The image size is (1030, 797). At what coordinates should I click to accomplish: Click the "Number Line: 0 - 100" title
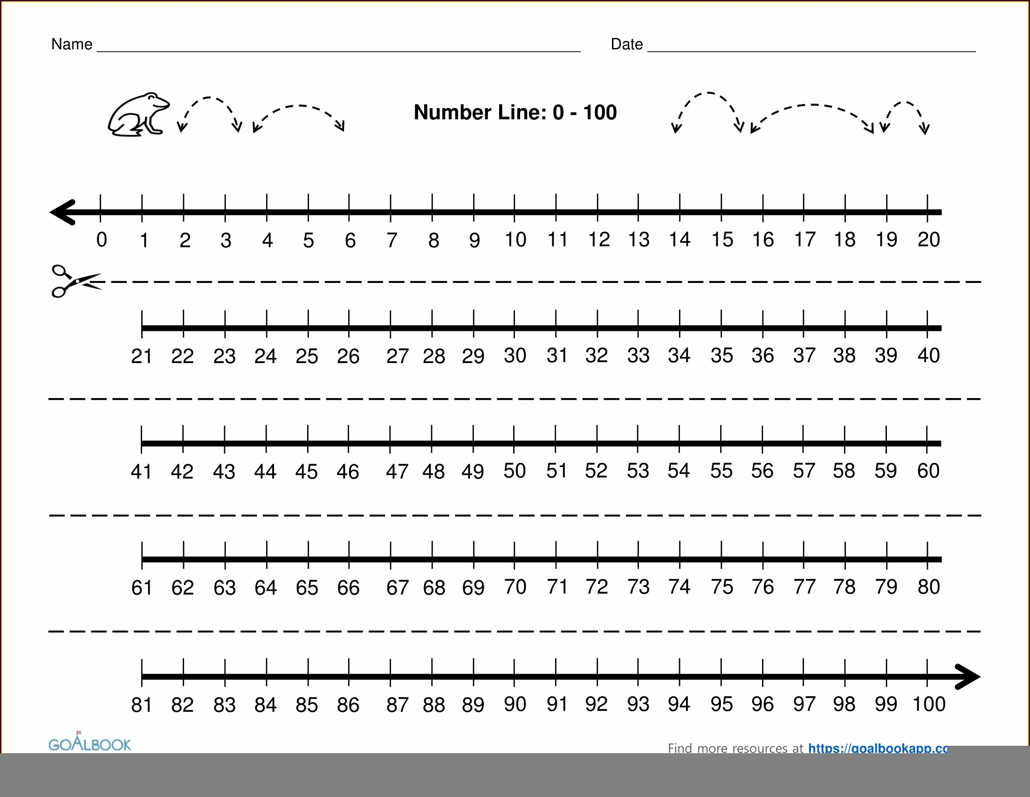click(x=515, y=112)
